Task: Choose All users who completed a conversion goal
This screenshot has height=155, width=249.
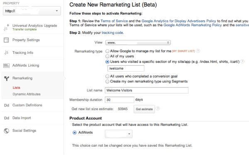Action: coord(107,76)
